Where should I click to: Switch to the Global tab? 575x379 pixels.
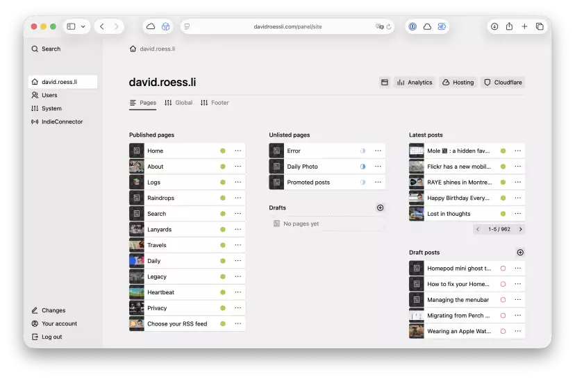point(178,103)
